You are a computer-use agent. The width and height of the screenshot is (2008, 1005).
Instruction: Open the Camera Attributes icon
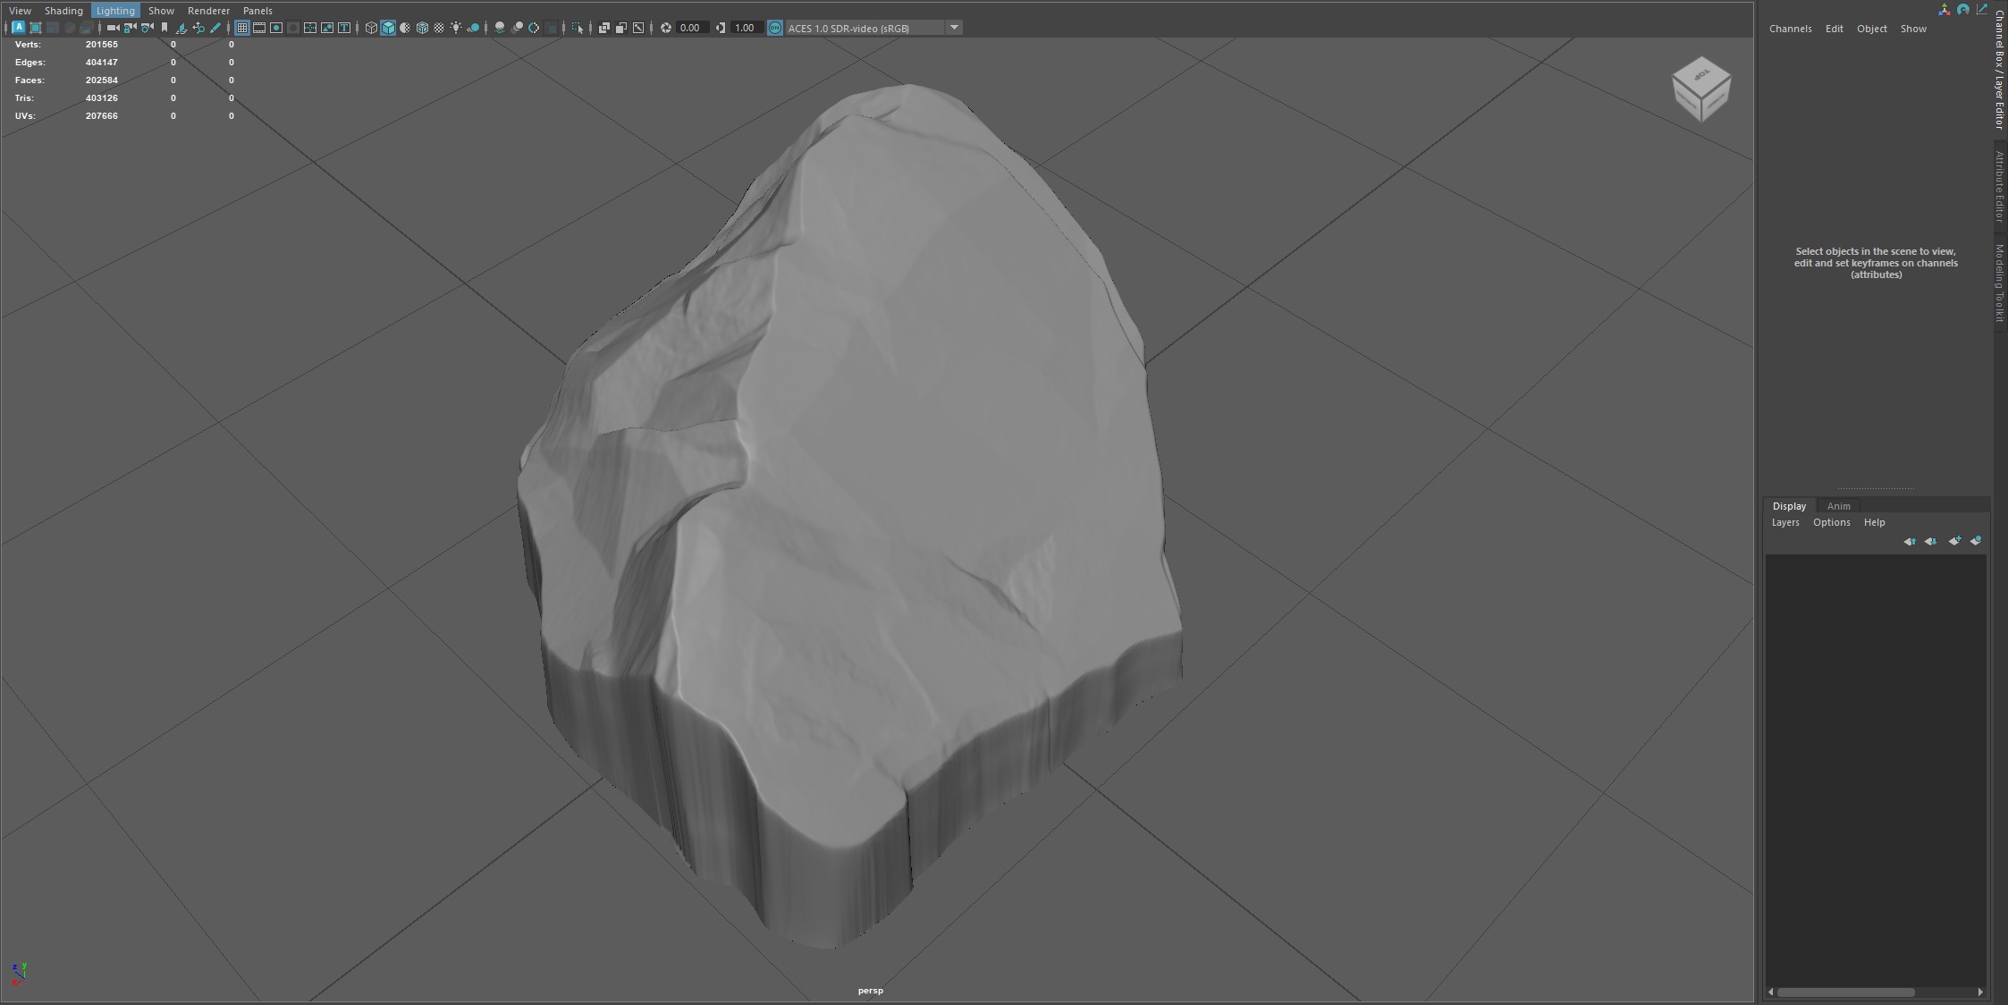pyautogui.click(x=148, y=28)
